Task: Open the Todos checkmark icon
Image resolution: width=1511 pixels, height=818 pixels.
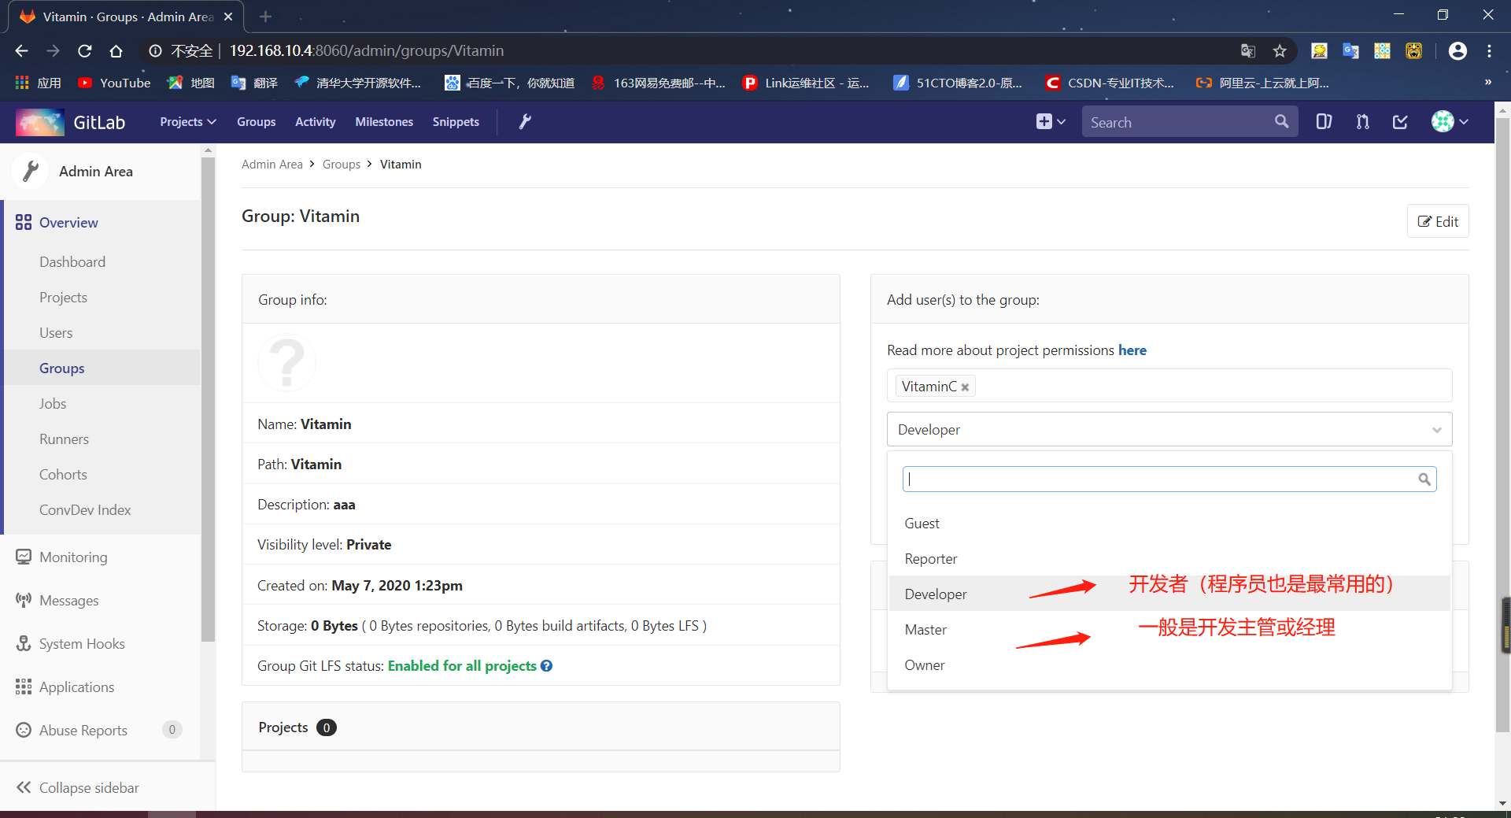Action: (1400, 122)
